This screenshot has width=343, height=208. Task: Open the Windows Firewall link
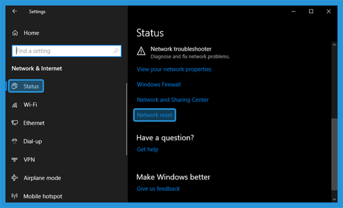[159, 84]
